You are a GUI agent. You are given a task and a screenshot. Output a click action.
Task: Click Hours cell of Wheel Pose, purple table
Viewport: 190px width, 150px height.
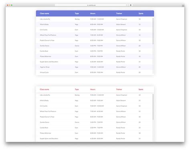pos(97,35)
